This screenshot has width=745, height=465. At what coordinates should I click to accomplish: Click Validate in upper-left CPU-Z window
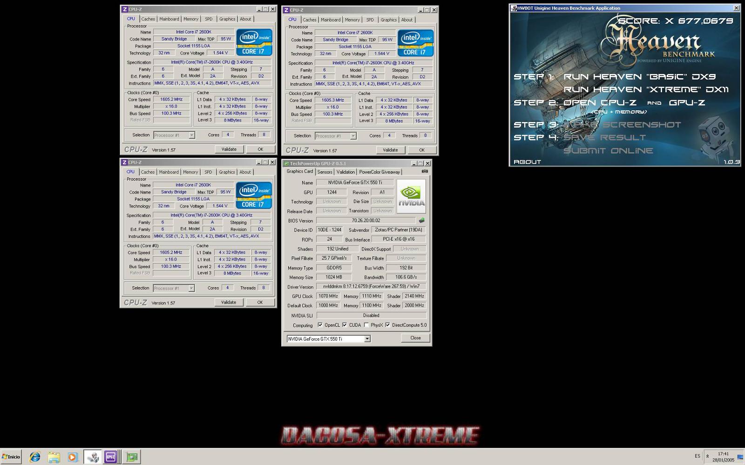[x=229, y=149]
